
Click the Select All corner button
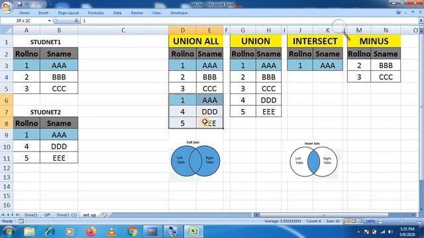click(7, 30)
